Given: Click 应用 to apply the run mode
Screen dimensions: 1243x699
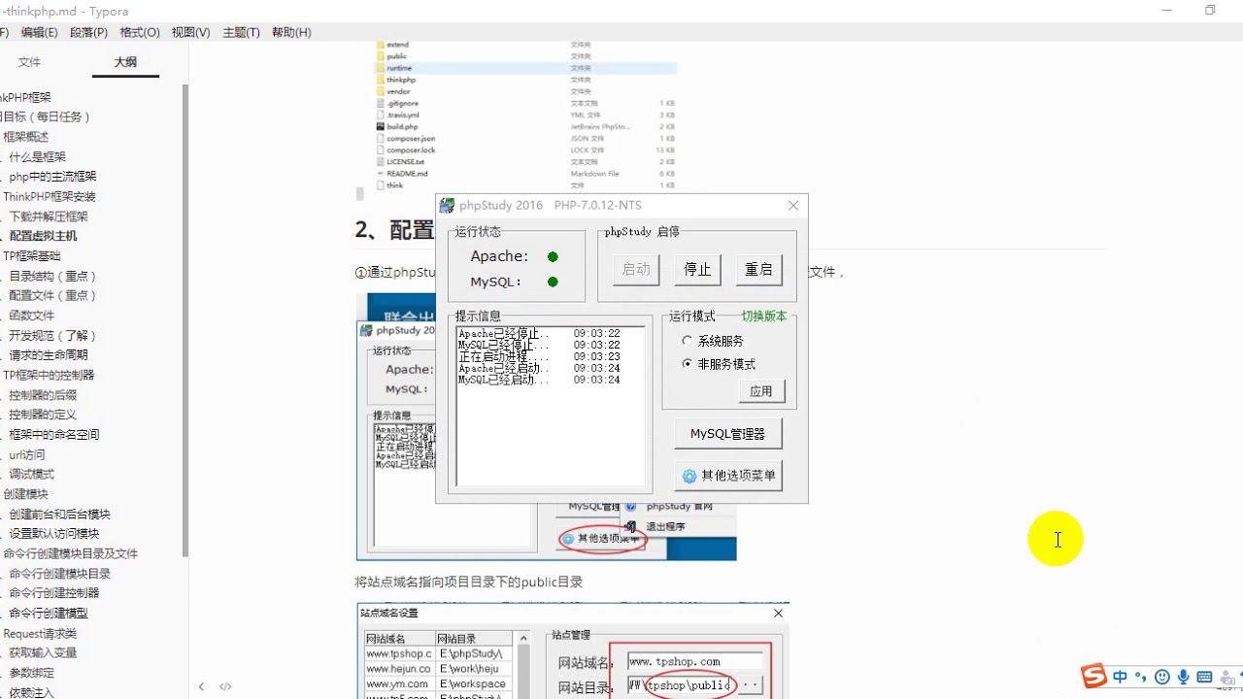Looking at the screenshot, I should 761,391.
